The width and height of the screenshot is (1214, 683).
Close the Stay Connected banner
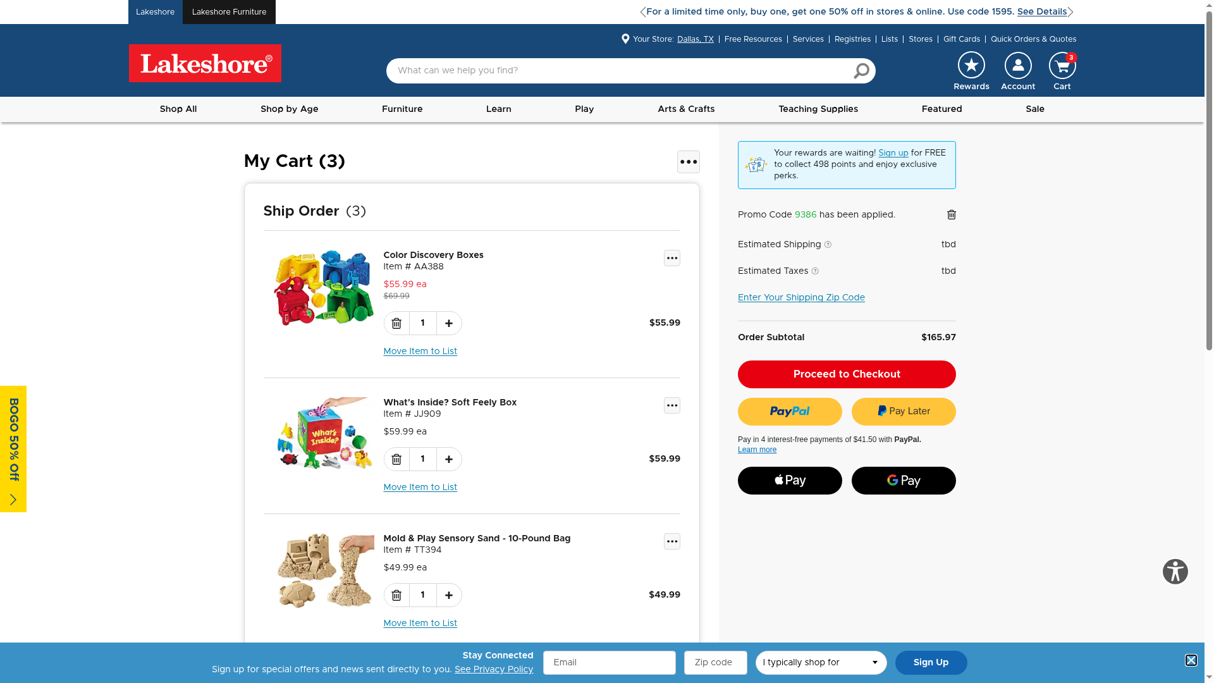tap(1191, 660)
